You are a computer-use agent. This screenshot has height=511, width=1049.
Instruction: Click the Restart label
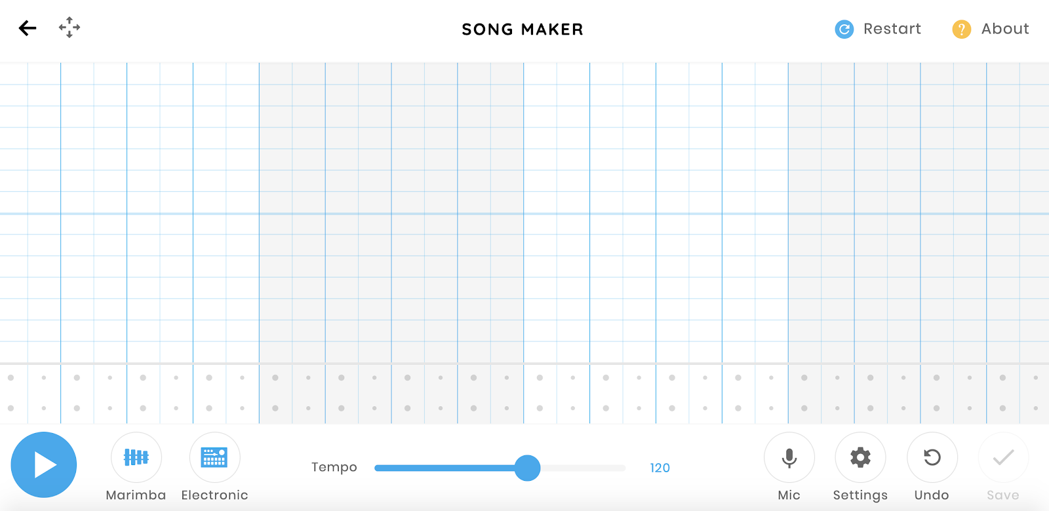tap(892, 29)
